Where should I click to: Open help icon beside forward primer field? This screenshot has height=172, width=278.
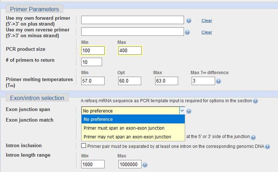coord(189,20)
